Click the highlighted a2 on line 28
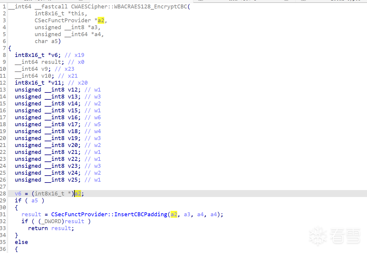The image size is (367, 253). click(78, 193)
